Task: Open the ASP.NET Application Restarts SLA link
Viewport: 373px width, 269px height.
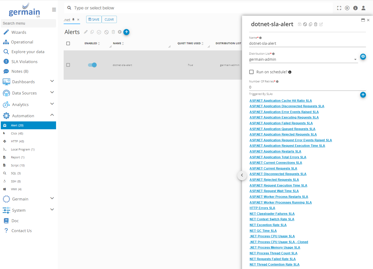Action: (275, 152)
